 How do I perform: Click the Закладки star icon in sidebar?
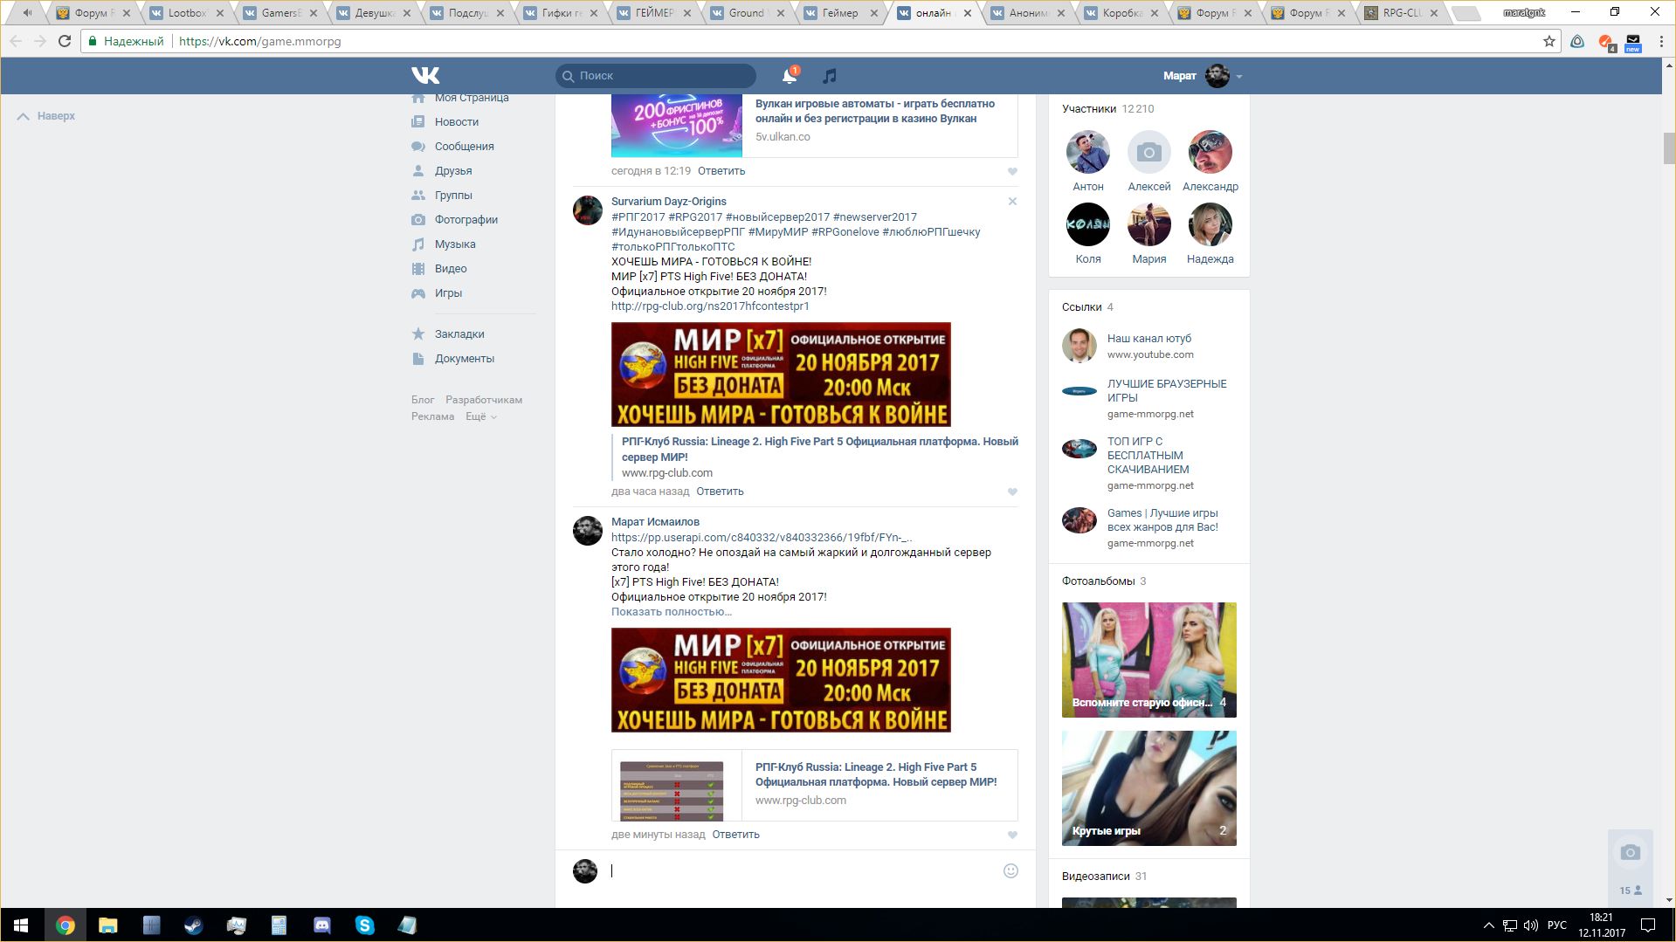pos(418,334)
